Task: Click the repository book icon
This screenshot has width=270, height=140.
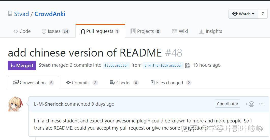Action: coord(10,13)
